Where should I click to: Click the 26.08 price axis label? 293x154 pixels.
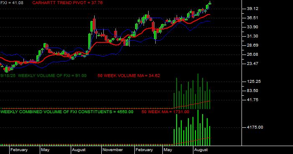(x=252, y=55)
